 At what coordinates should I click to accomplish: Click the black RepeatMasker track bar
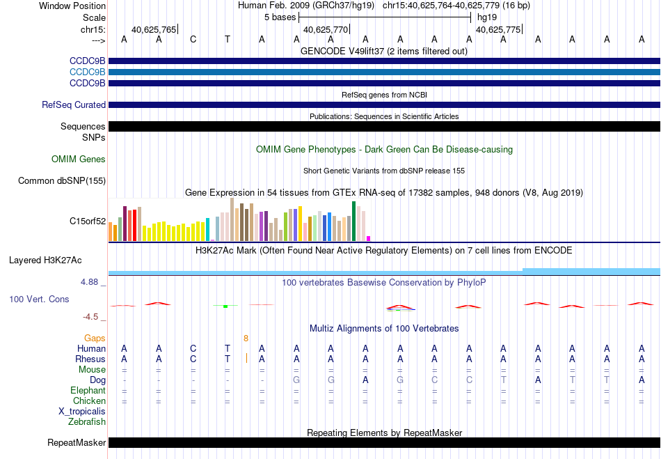point(385,442)
